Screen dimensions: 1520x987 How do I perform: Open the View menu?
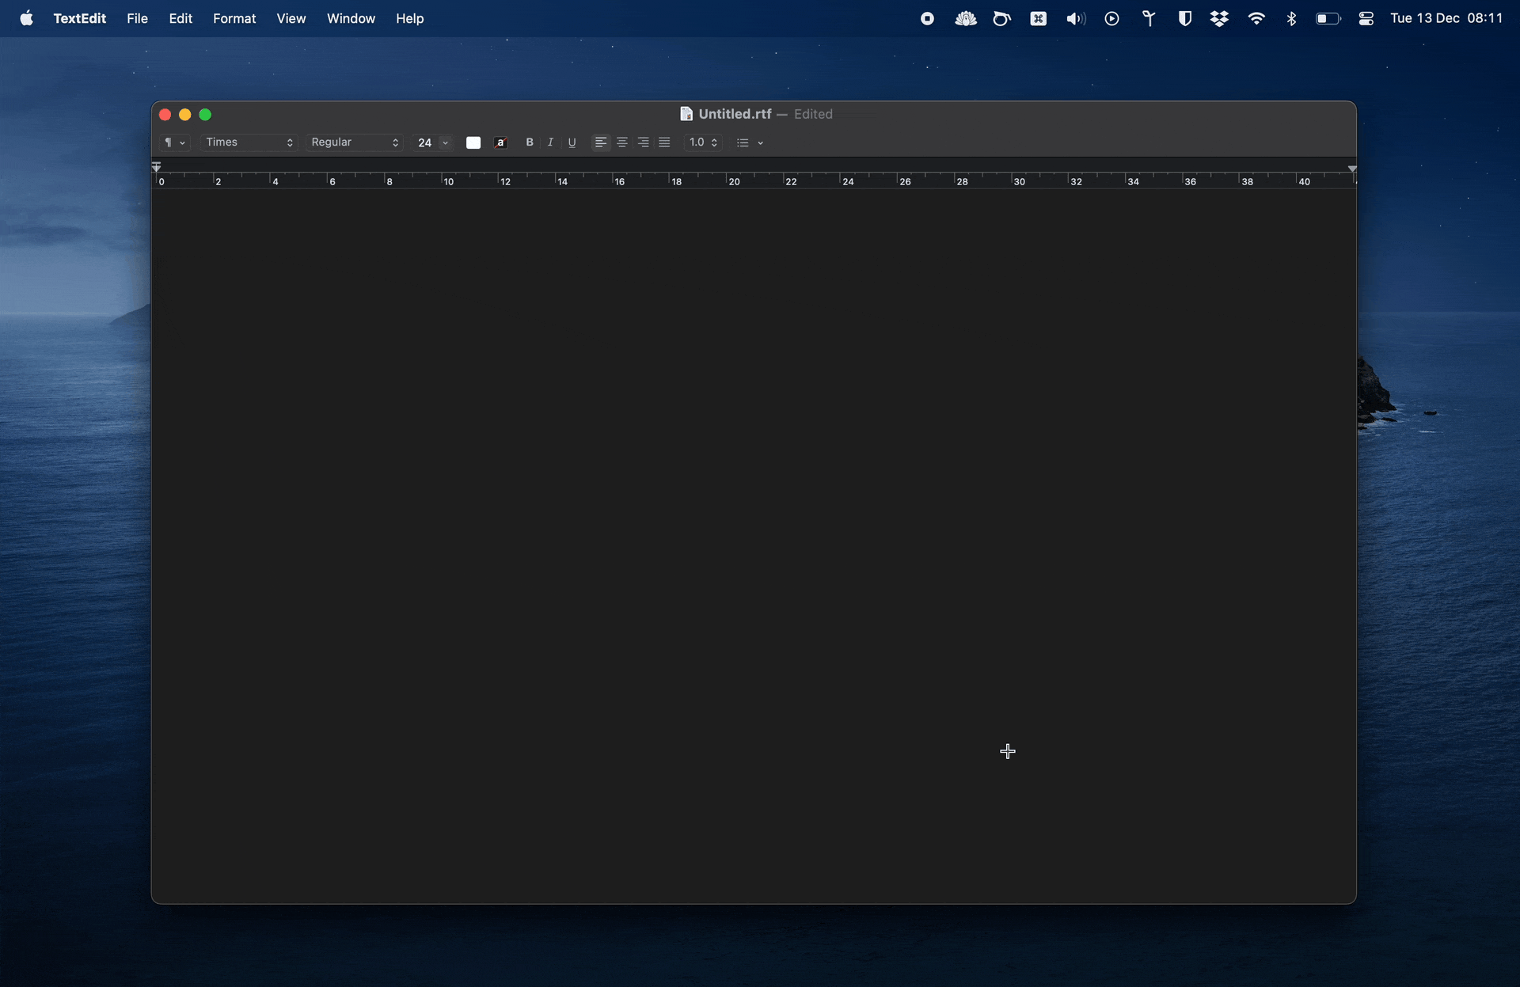point(291,18)
